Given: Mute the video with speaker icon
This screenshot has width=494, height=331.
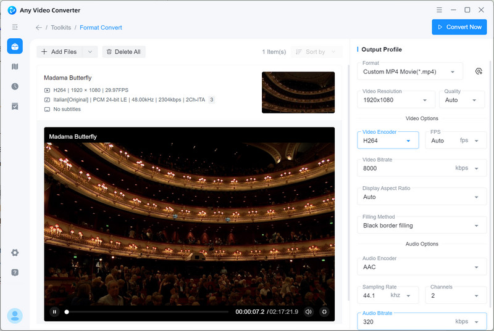Looking at the screenshot, I should click(308, 312).
